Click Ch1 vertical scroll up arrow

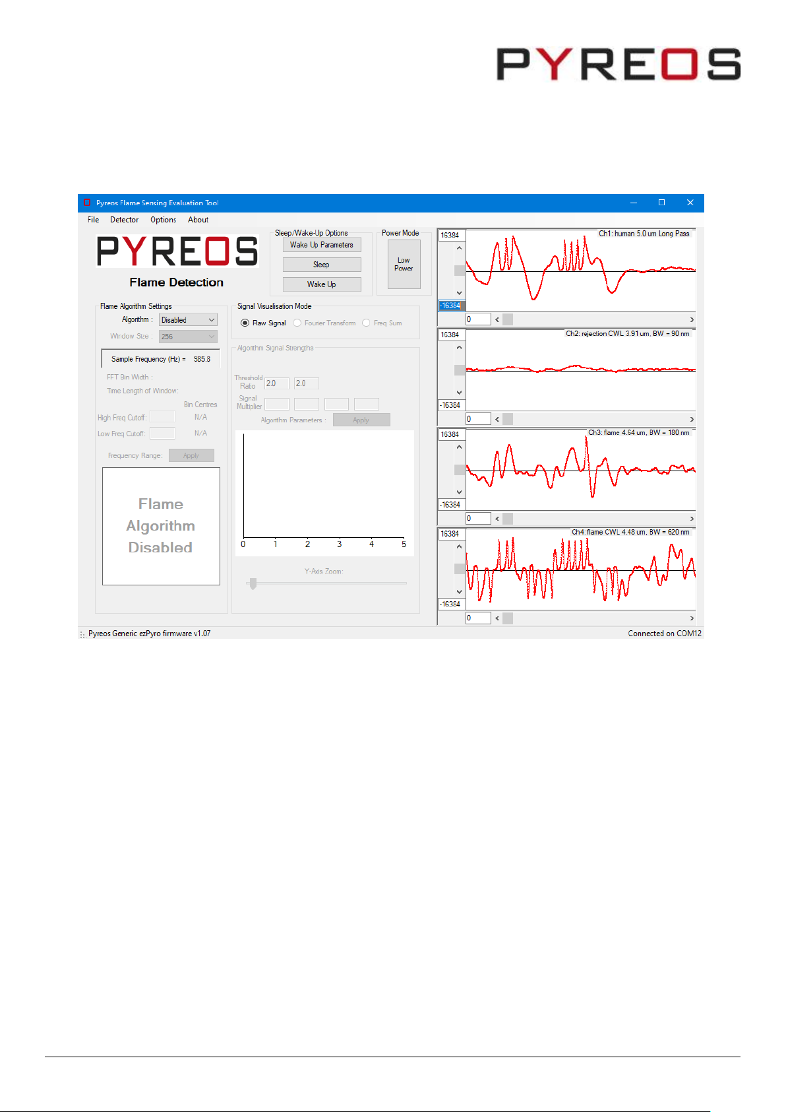pos(459,248)
